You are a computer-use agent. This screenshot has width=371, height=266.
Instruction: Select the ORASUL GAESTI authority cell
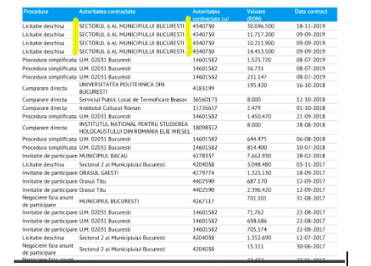click(99, 173)
